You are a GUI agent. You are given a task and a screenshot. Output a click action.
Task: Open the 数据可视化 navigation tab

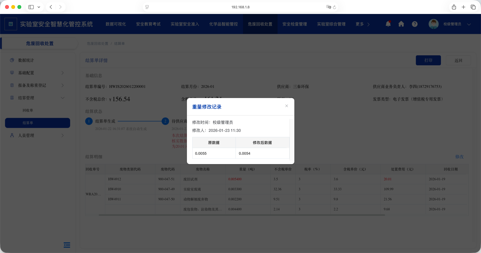pos(116,24)
